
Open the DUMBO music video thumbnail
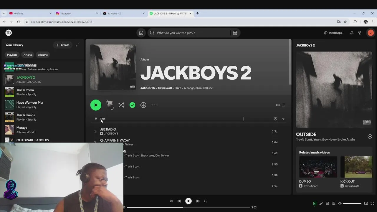coord(318,167)
